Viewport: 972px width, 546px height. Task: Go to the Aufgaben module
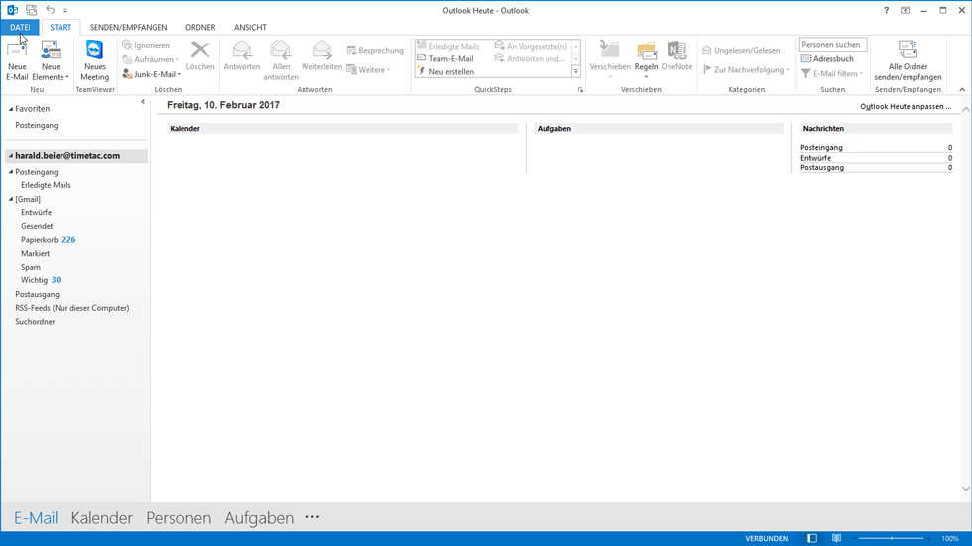click(259, 518)
